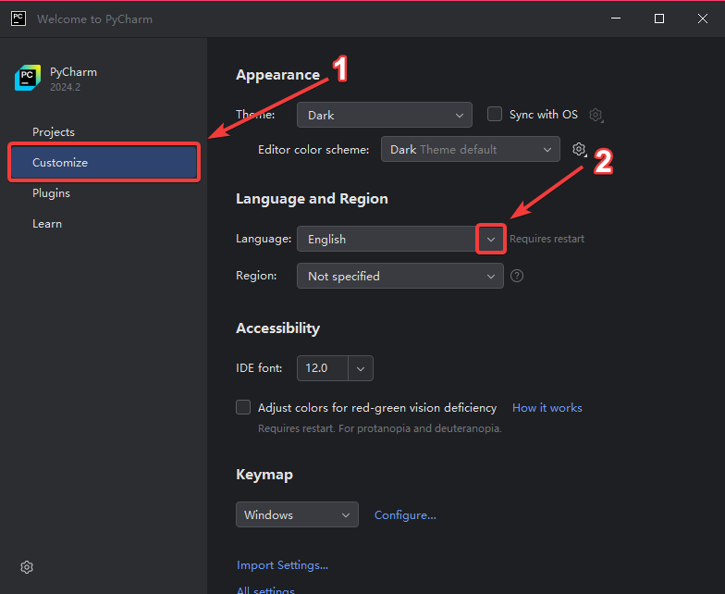Switch to the Projects tab
Viewport: 725px width, 594px height.
54,131
